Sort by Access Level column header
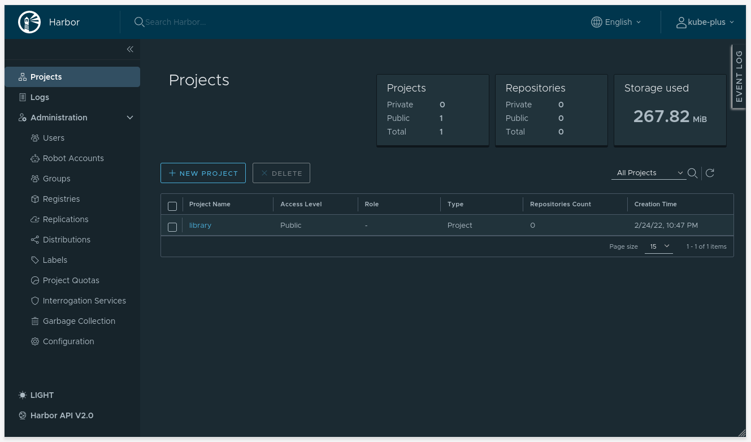The width and height of the screenshot is (751, 442). tap(301, 204)
